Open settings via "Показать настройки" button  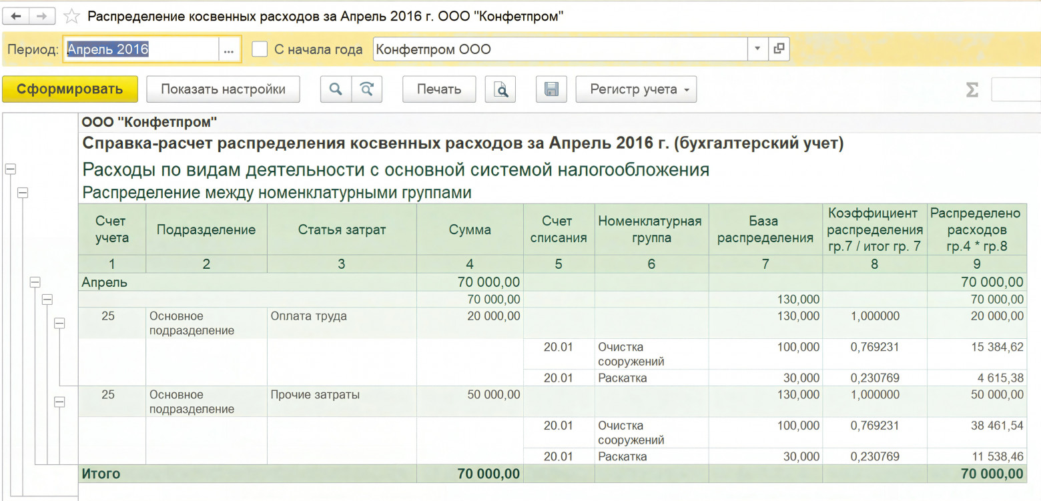click(224, 89)
